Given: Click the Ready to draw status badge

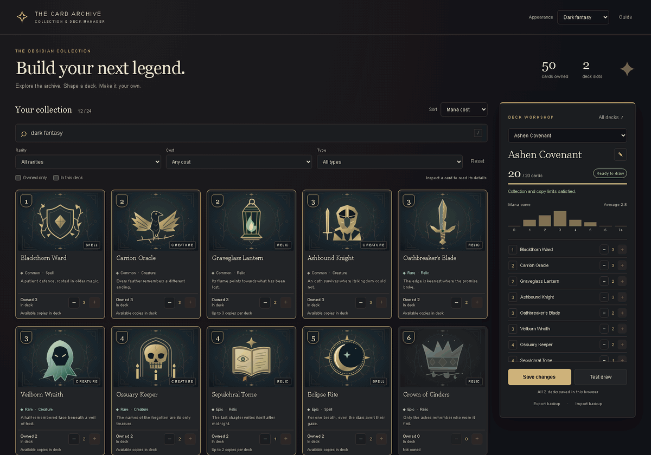Looking at the screenshot, I should click(x=610, y=173).
